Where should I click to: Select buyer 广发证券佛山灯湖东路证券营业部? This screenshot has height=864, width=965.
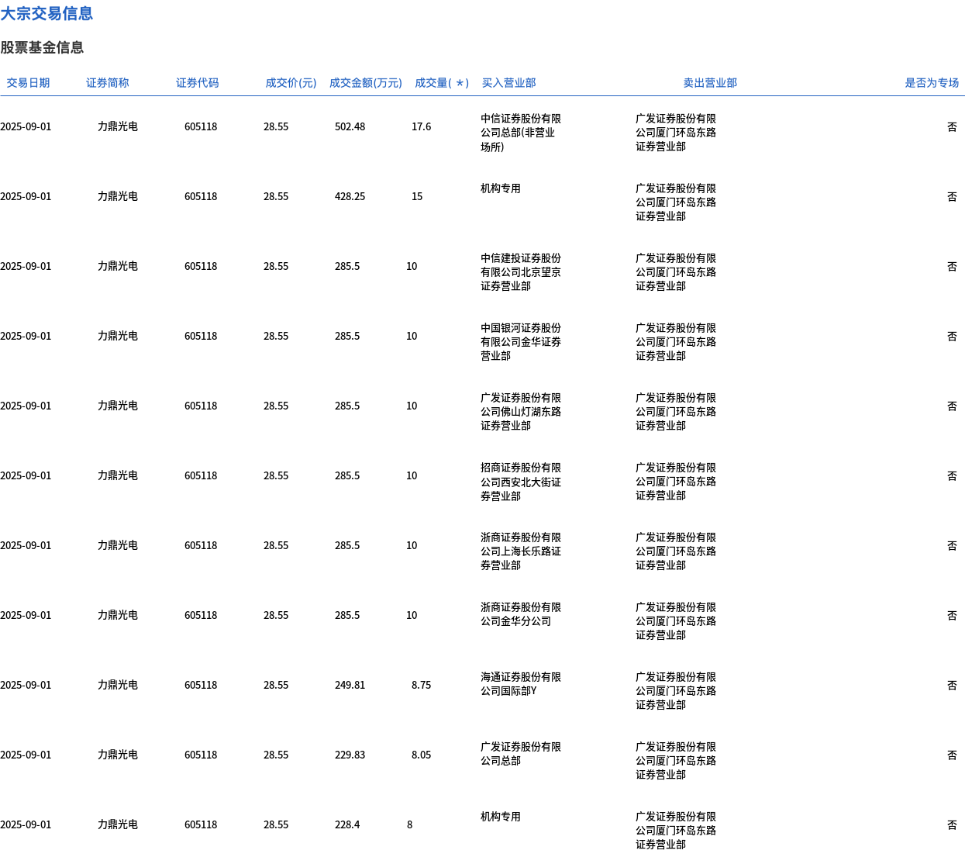tap(521, 412)
